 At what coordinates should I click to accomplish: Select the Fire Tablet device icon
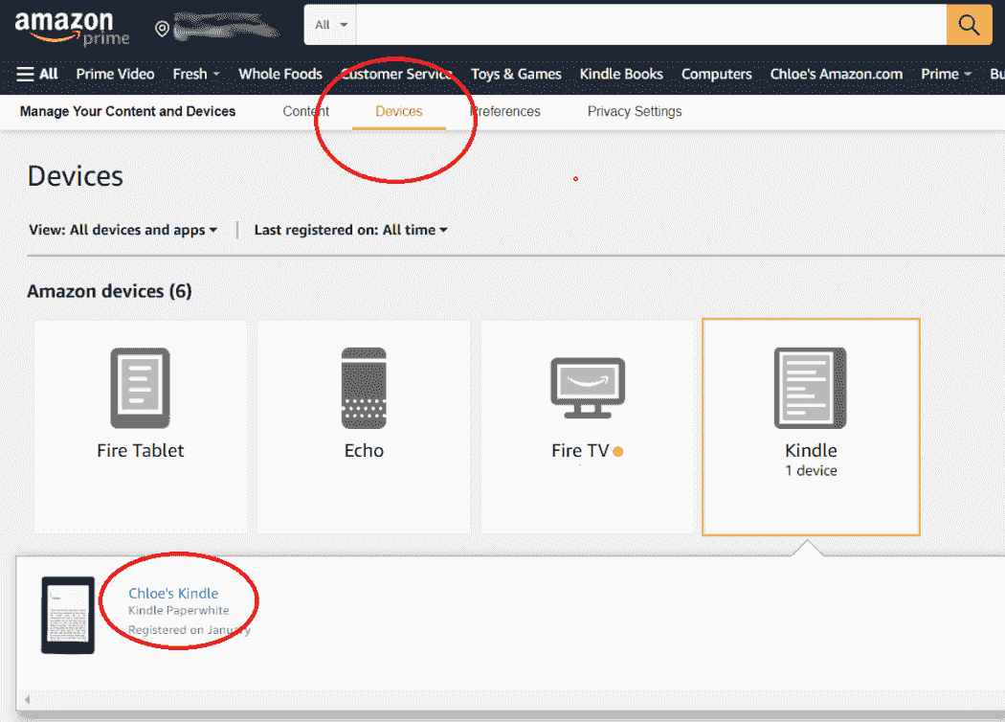(x=140, y=387)
